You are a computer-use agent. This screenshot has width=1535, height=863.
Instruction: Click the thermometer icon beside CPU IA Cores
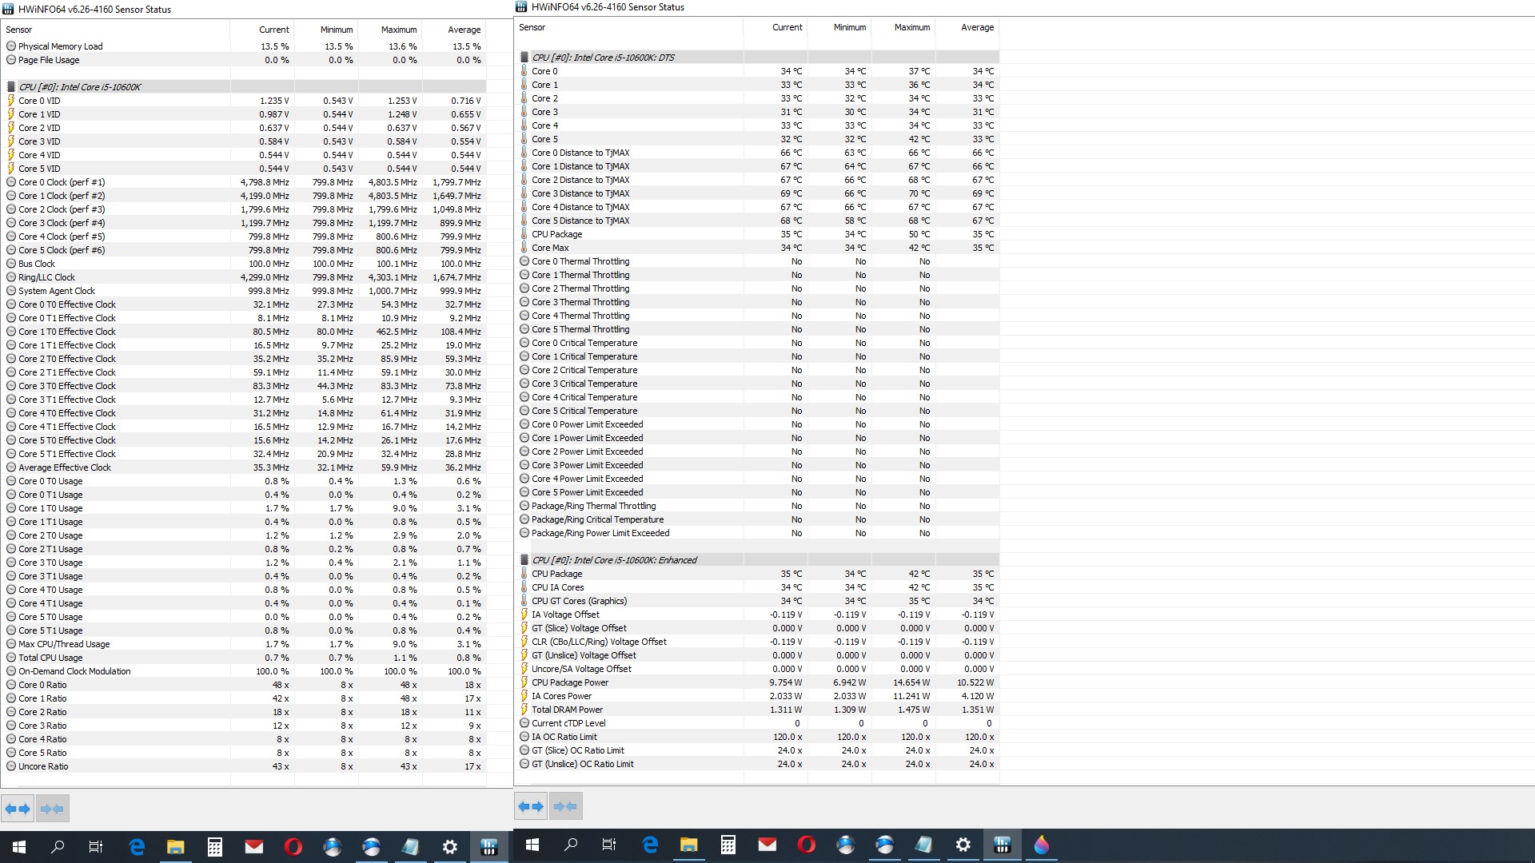pos(524,587)
